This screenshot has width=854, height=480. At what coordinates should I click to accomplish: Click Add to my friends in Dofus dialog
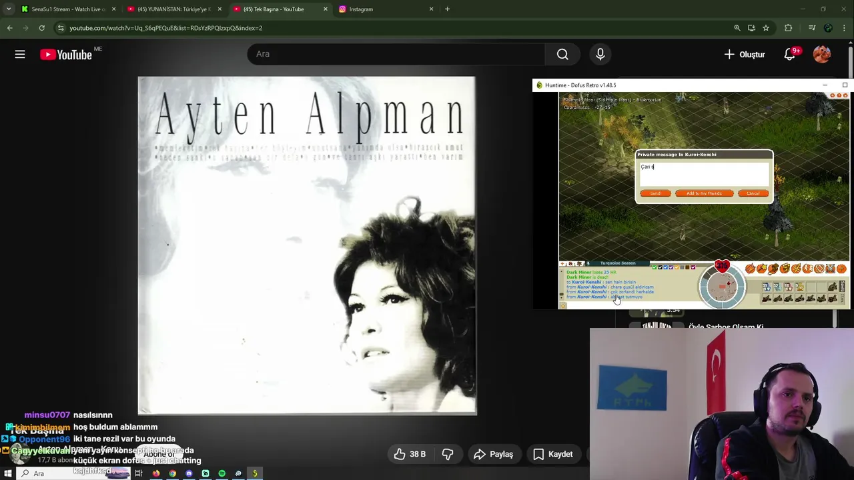pos(704,193)
